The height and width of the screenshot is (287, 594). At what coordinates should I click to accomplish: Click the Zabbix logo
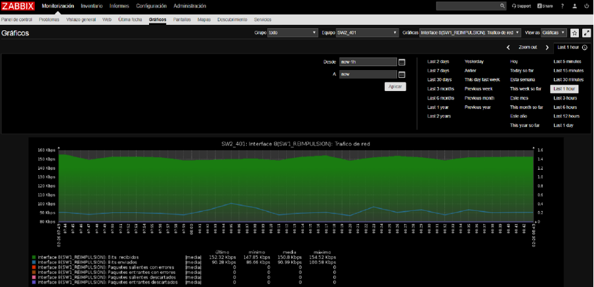[x=18, y=6]
